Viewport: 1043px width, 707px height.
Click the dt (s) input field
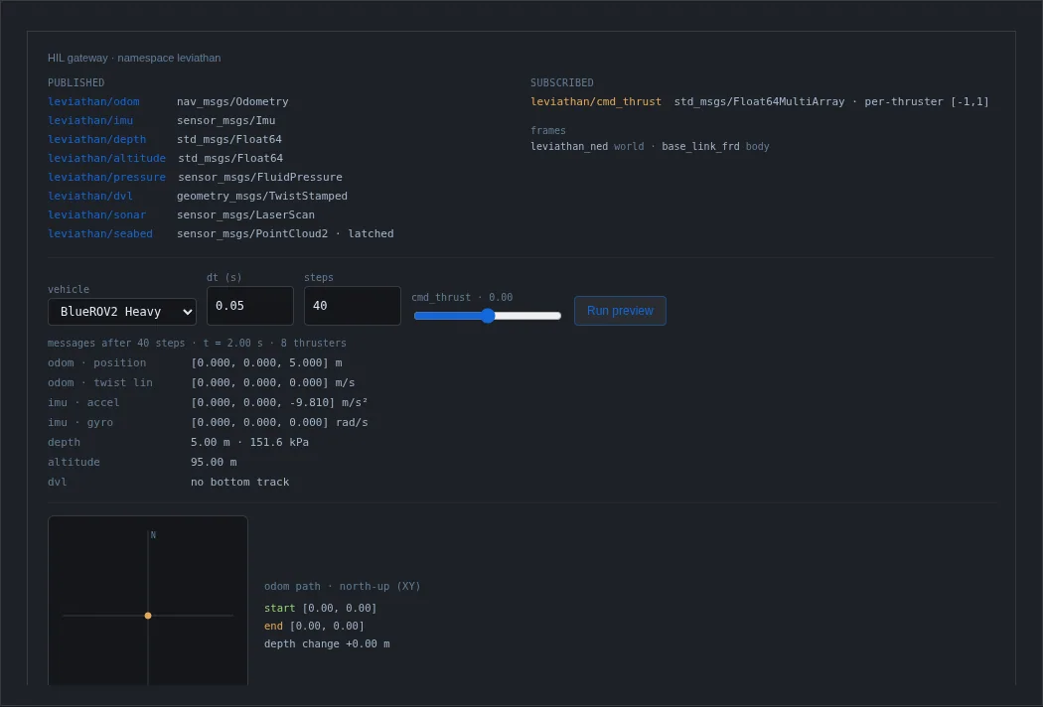click(250, 305)
